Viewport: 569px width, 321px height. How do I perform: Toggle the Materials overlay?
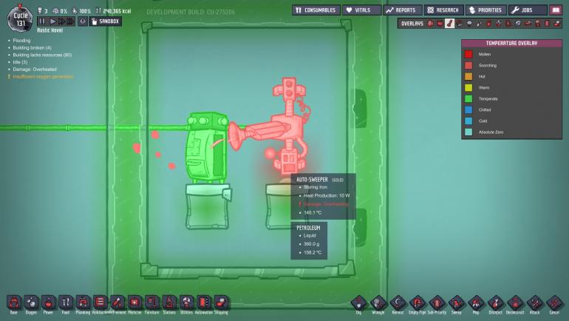click(460, 24)
